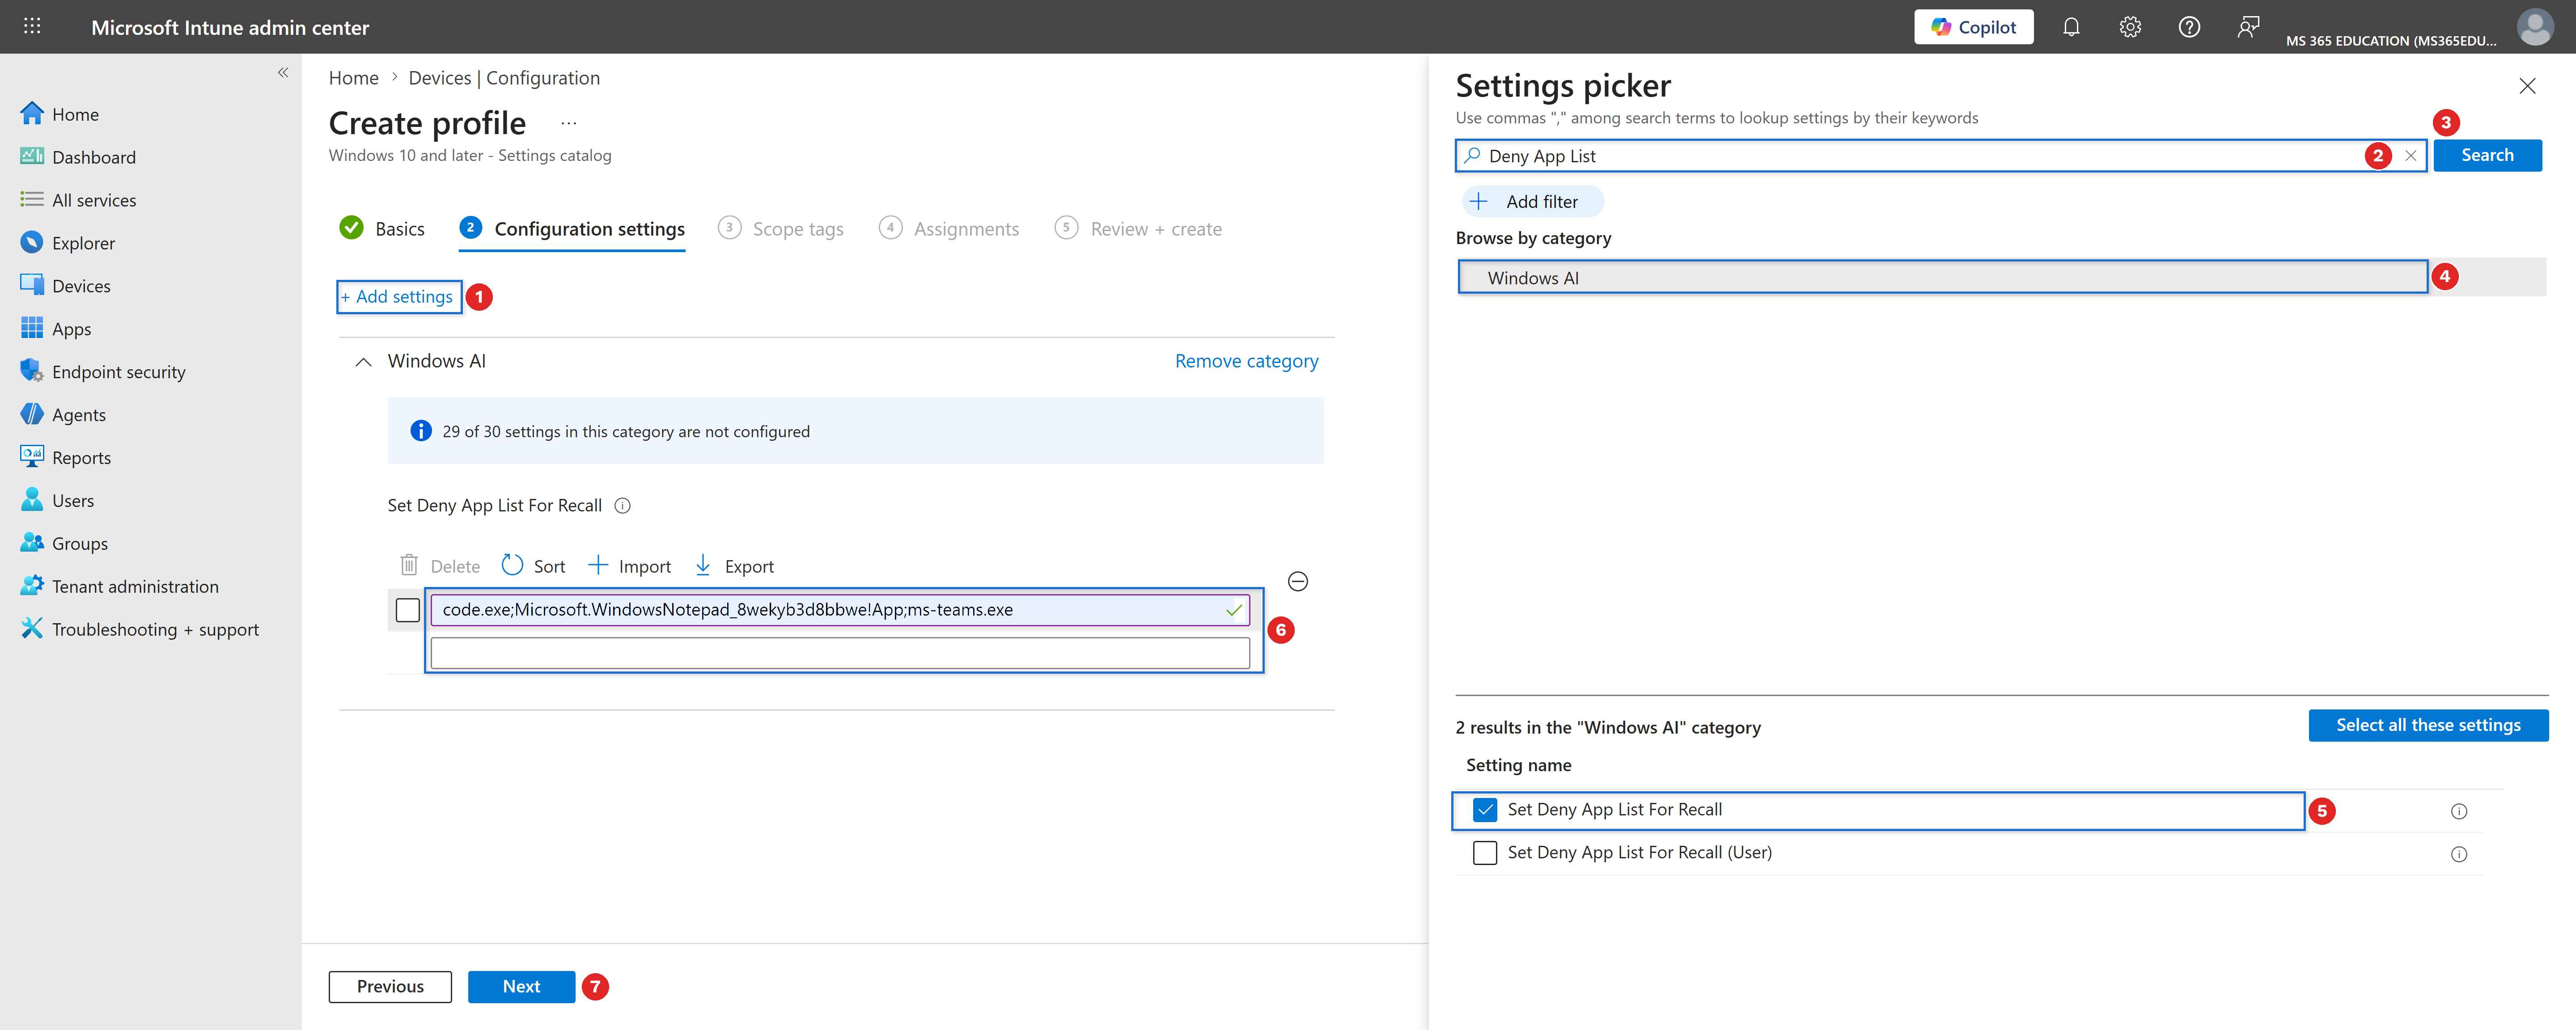Select the Configuration settings step
2576x1030 pixels.
572,229
